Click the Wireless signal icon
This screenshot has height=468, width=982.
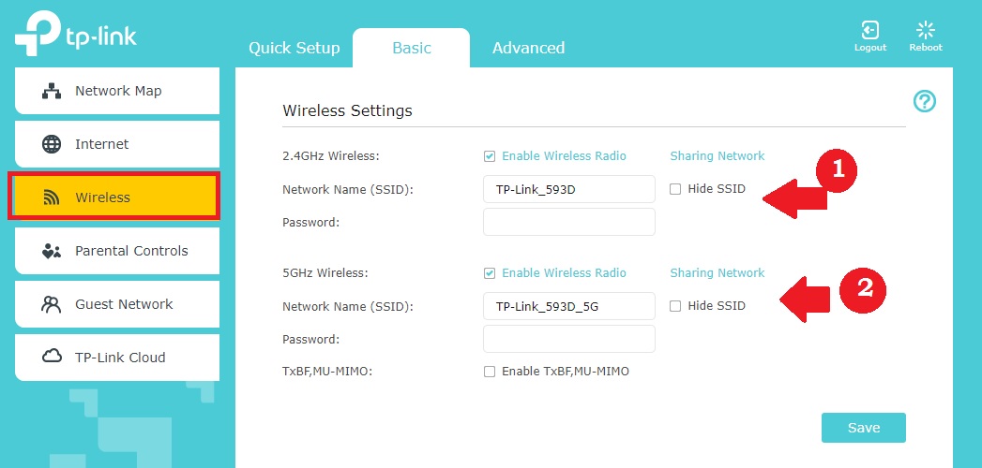pos(52,198)
